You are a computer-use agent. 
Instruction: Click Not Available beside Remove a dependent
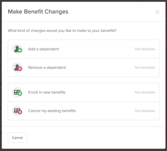pyautogui.click(x=145, y=67)
